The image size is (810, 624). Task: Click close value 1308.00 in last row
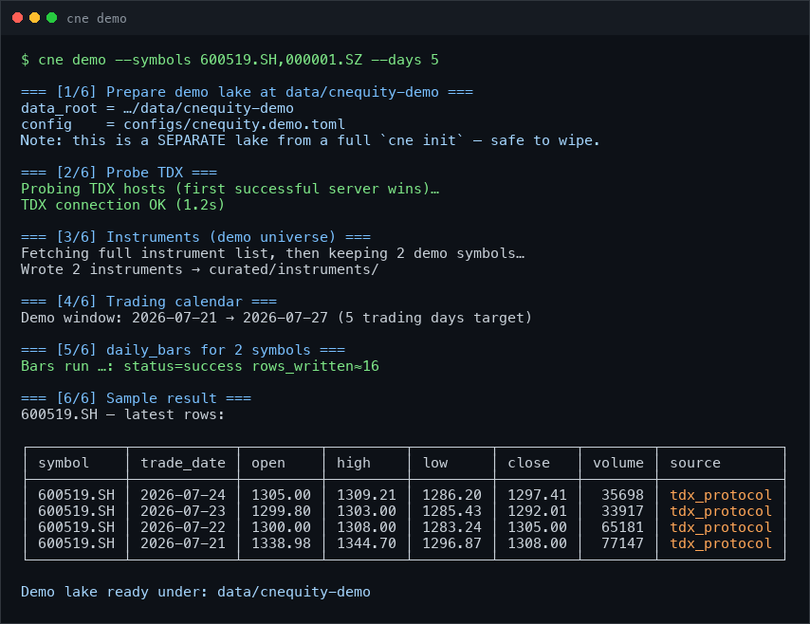click(x=537, y=543)
